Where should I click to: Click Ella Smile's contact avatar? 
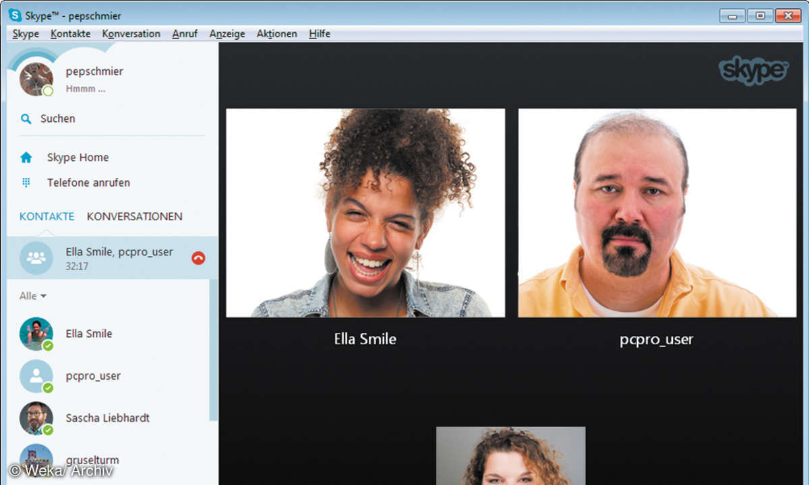click(36, 333)
